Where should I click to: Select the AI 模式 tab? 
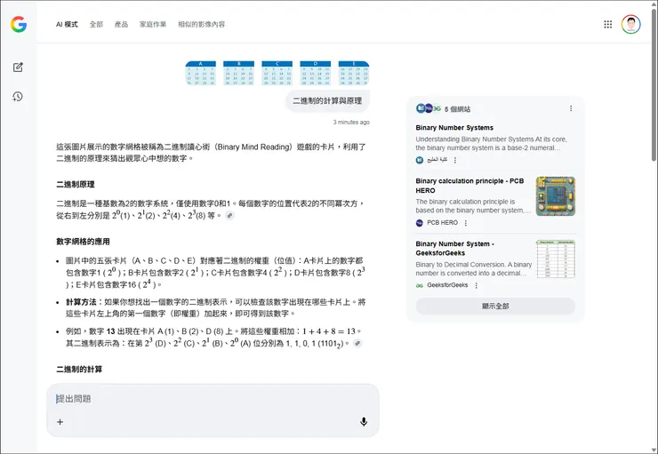[67, 24]
